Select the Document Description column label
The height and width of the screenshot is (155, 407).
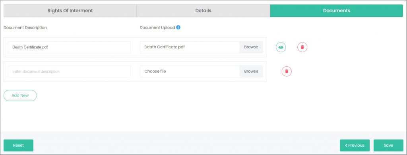pyautogui.click(x=25, y=27)
